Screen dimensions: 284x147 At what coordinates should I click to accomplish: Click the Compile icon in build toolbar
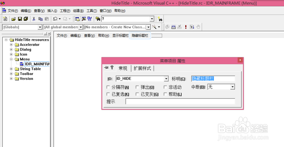pos(167,27)
